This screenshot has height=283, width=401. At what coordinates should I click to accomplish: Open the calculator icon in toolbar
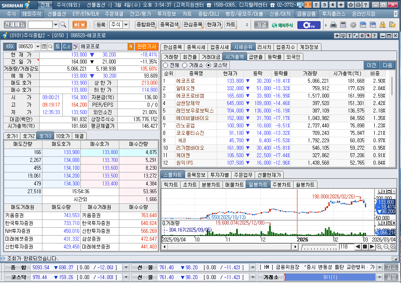pos(343,25)
